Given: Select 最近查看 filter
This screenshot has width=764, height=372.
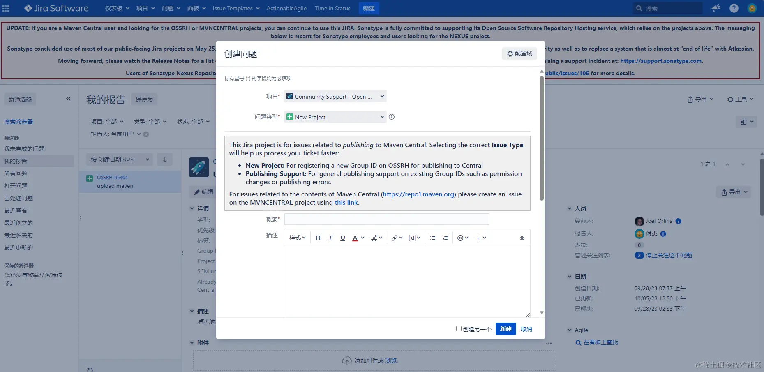Looking at the screenshot, I should [16, 210].
